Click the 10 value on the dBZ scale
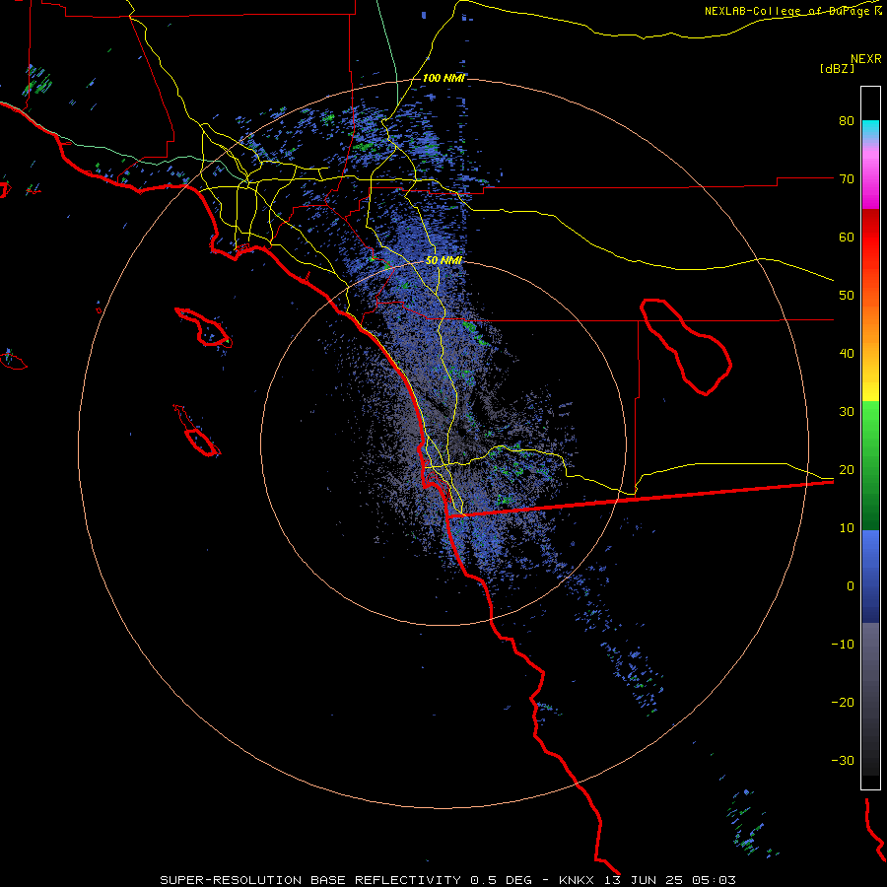 click(x=847, y=528)
